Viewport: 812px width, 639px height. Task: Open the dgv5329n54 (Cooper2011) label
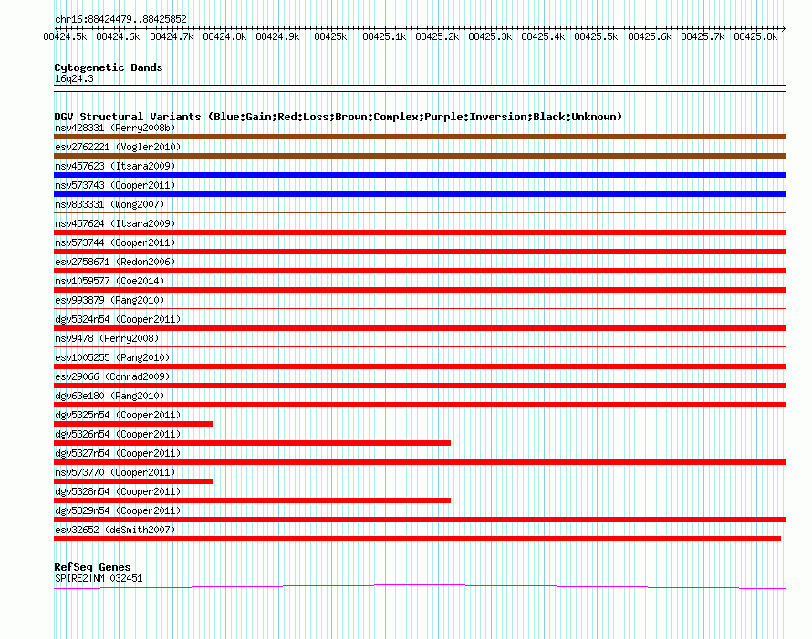point(118,510)
